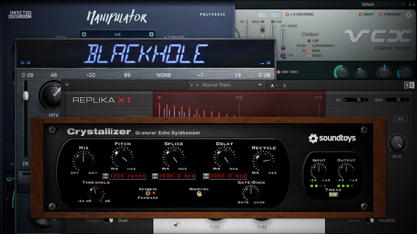This screenshot has width=417, height=234.
Task: Click the Splice value stepper arrows
Action: pos(155,176)
